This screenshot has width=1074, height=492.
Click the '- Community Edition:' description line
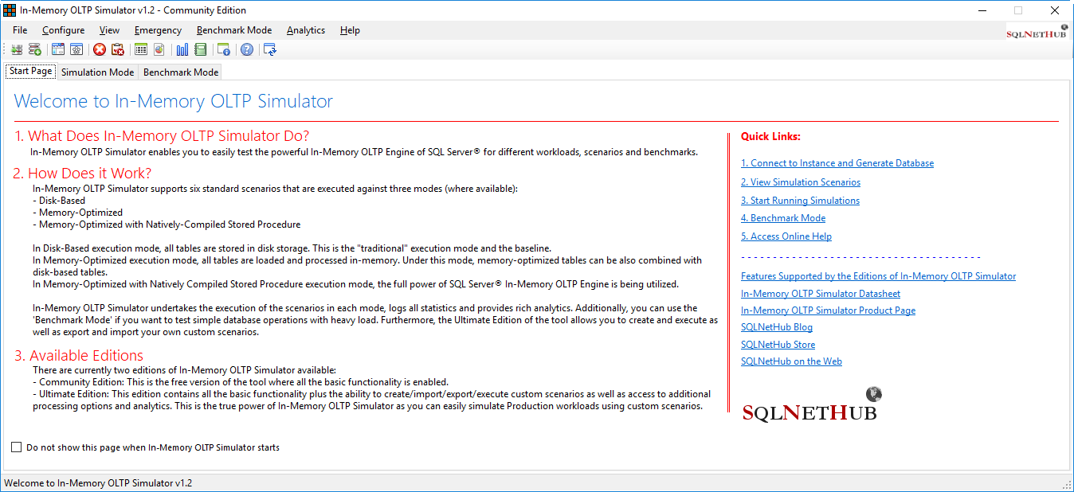click(241, 382)
